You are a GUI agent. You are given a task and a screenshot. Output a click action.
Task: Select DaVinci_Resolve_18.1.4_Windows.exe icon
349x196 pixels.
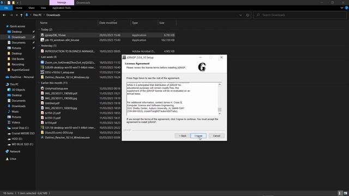tap(43, 138)
